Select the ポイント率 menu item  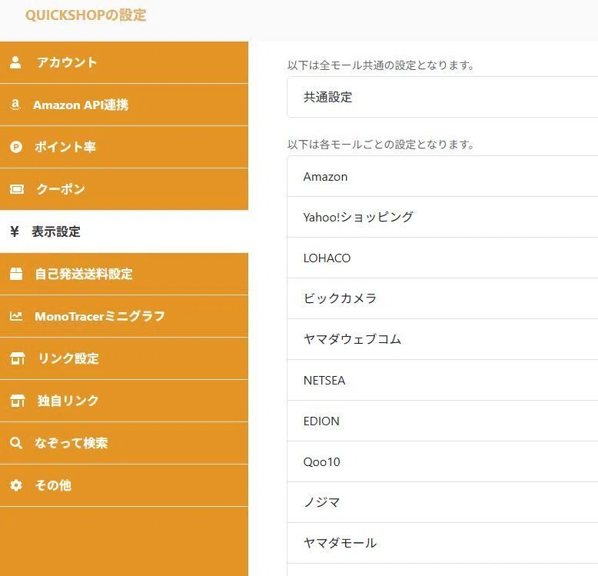tap(124, 147)
